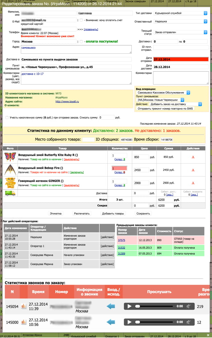Open the 'Тип доставки' dropdown
The width and height of the screenshot is (212, 338).
180,13
